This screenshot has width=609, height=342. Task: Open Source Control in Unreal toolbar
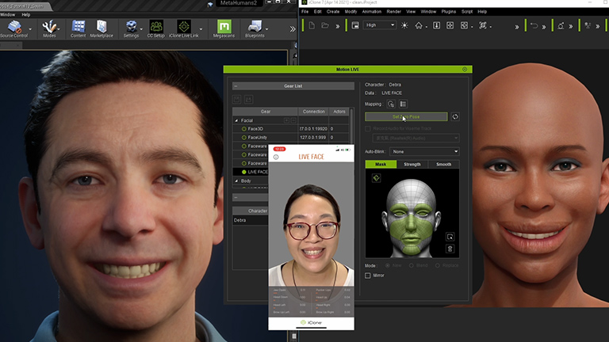[14, 29]
